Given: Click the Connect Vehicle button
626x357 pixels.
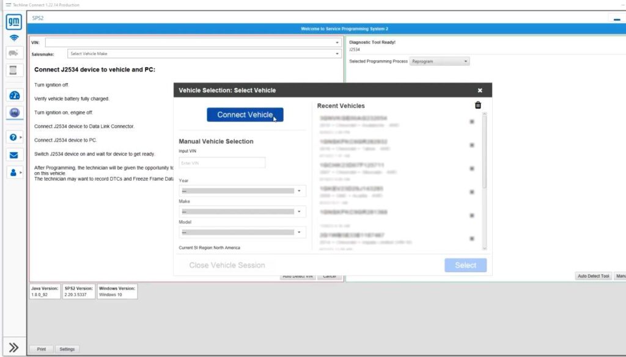Looking at the screenshot, I should pyautogui.click(x=245, y=114).
